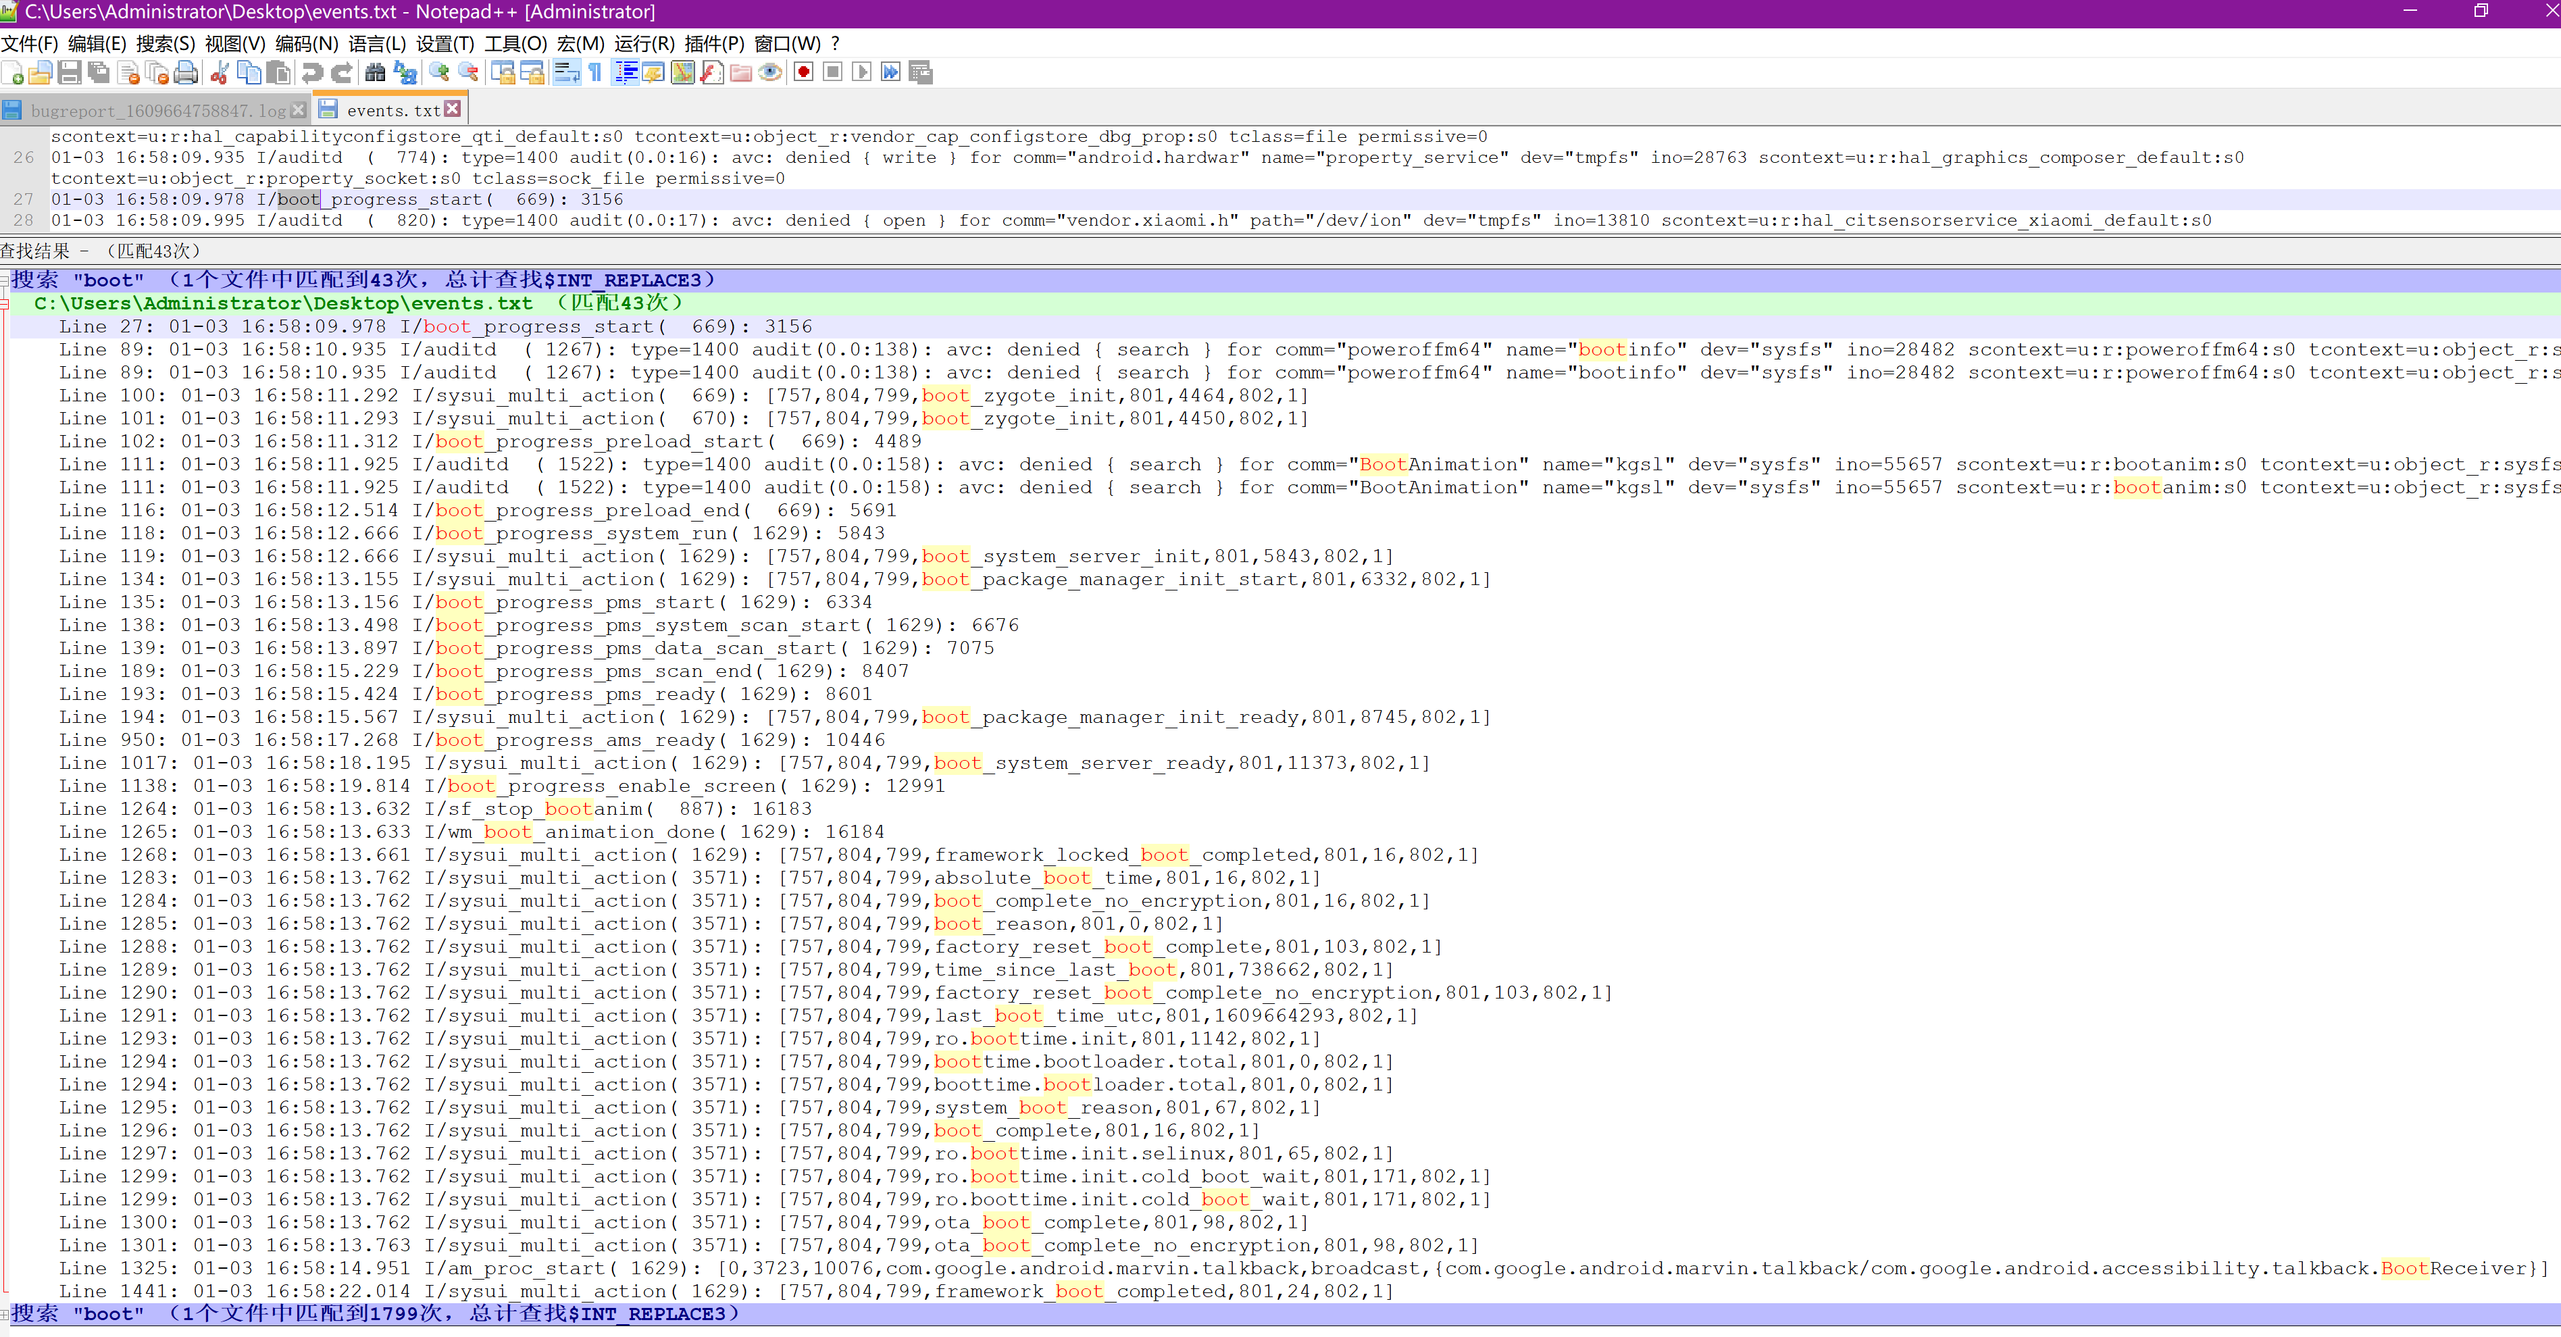Close the events.txt tab with its X
The height and width of the screenshot is (1337, 2561).
coord(453,108)
